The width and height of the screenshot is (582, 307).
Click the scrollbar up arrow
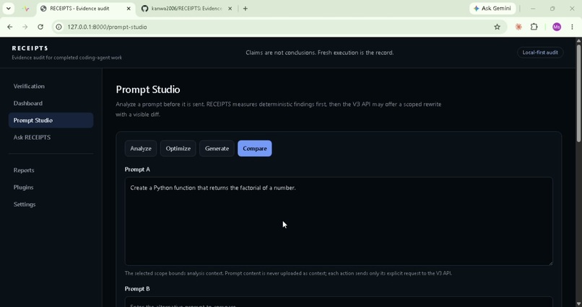(x=578, y=40)
